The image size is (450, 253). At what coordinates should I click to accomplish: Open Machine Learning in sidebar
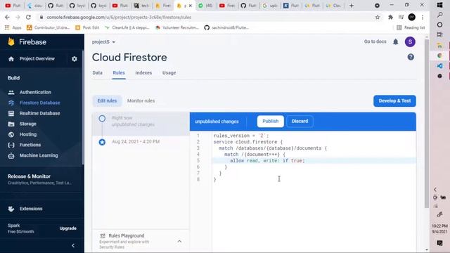coord(39,155)
